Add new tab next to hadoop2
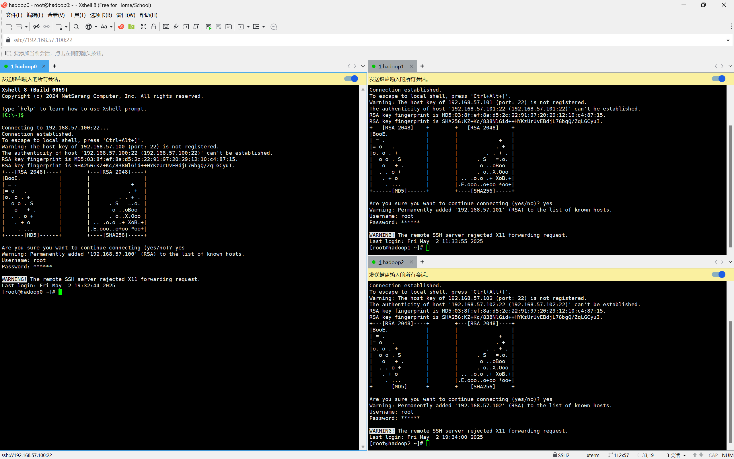The image size is (734, 459). tap(422, 262)
